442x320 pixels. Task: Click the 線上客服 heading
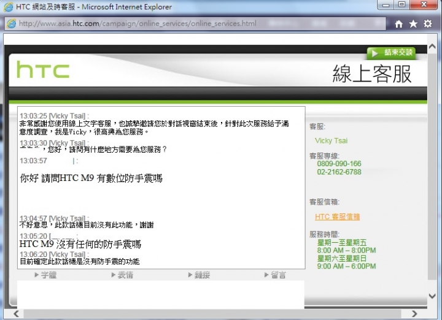pyautogui.click(x=372, y=74)
